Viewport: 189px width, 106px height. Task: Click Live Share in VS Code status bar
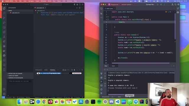[21, 97]
